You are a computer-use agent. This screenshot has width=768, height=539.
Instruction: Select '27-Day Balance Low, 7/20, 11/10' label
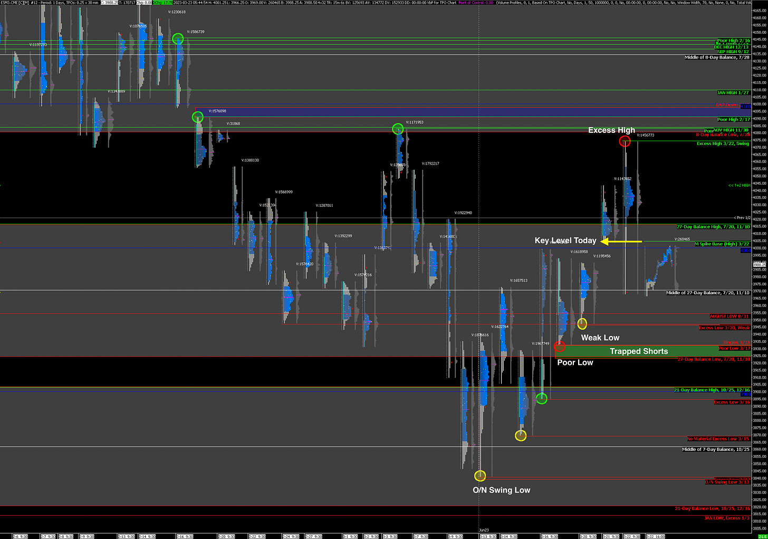714,359
